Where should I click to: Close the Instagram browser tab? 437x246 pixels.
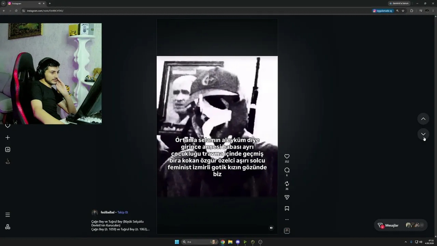(44, 3)
